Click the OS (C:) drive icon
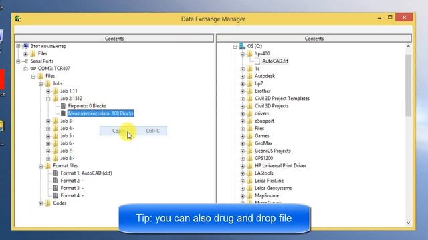 pyautogui.click(x=242, y=46)
